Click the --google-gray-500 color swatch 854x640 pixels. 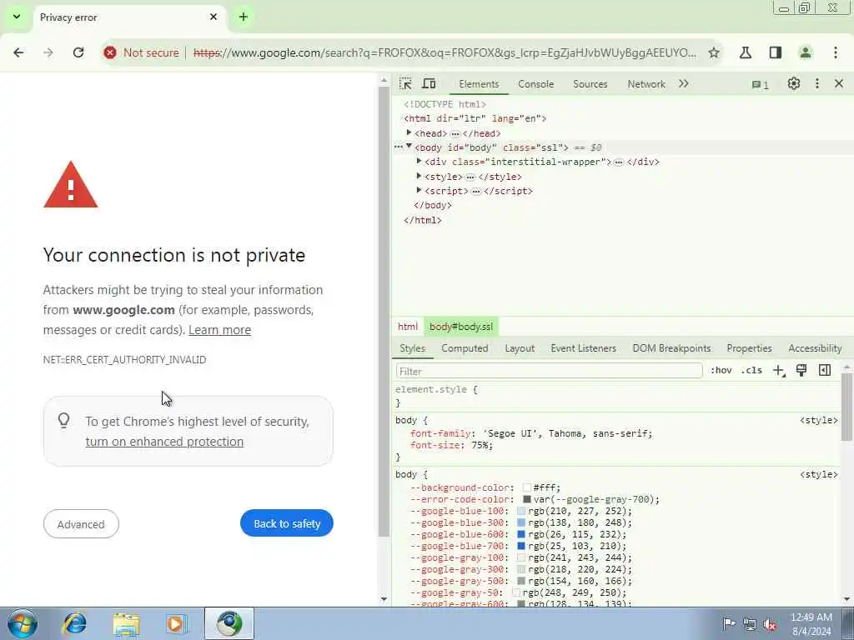pos(521,581)
